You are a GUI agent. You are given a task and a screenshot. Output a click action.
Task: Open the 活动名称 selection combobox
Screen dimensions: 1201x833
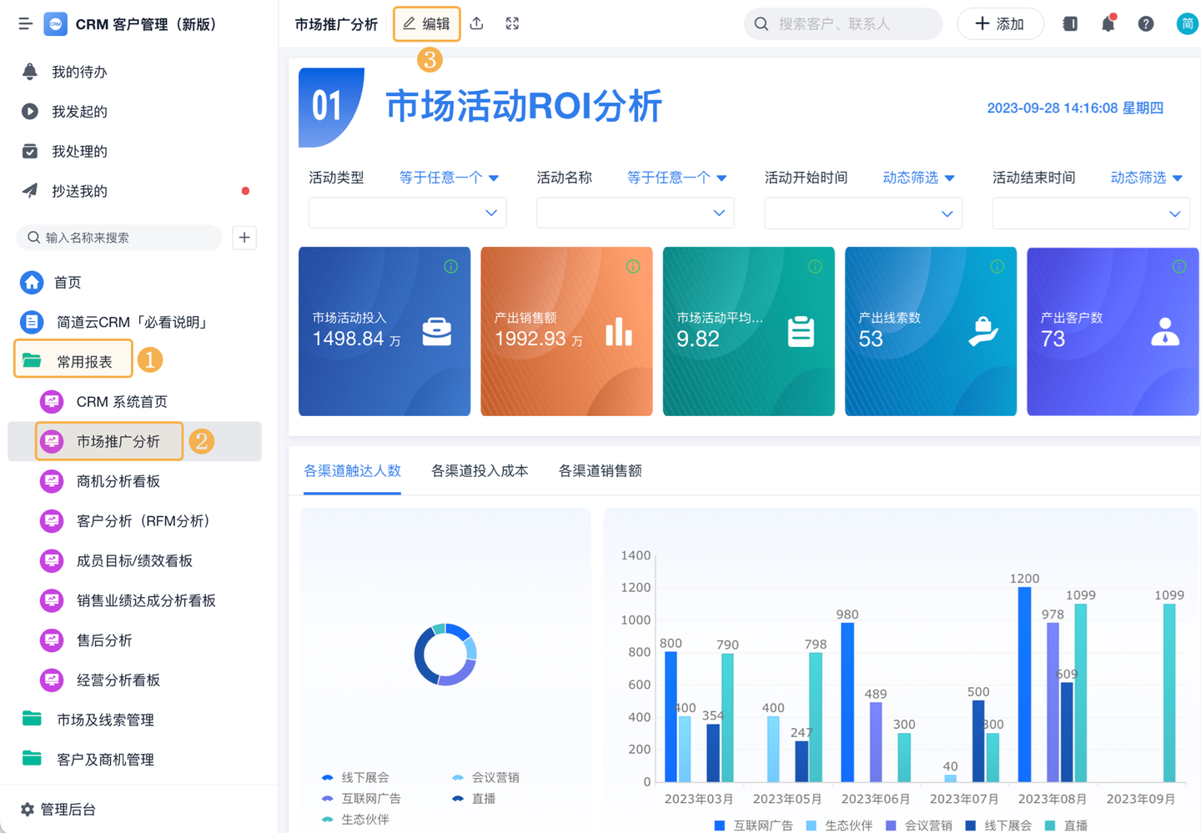coord(635,213)
